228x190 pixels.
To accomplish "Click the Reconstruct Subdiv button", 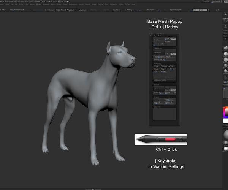I will tap(164, 81).
